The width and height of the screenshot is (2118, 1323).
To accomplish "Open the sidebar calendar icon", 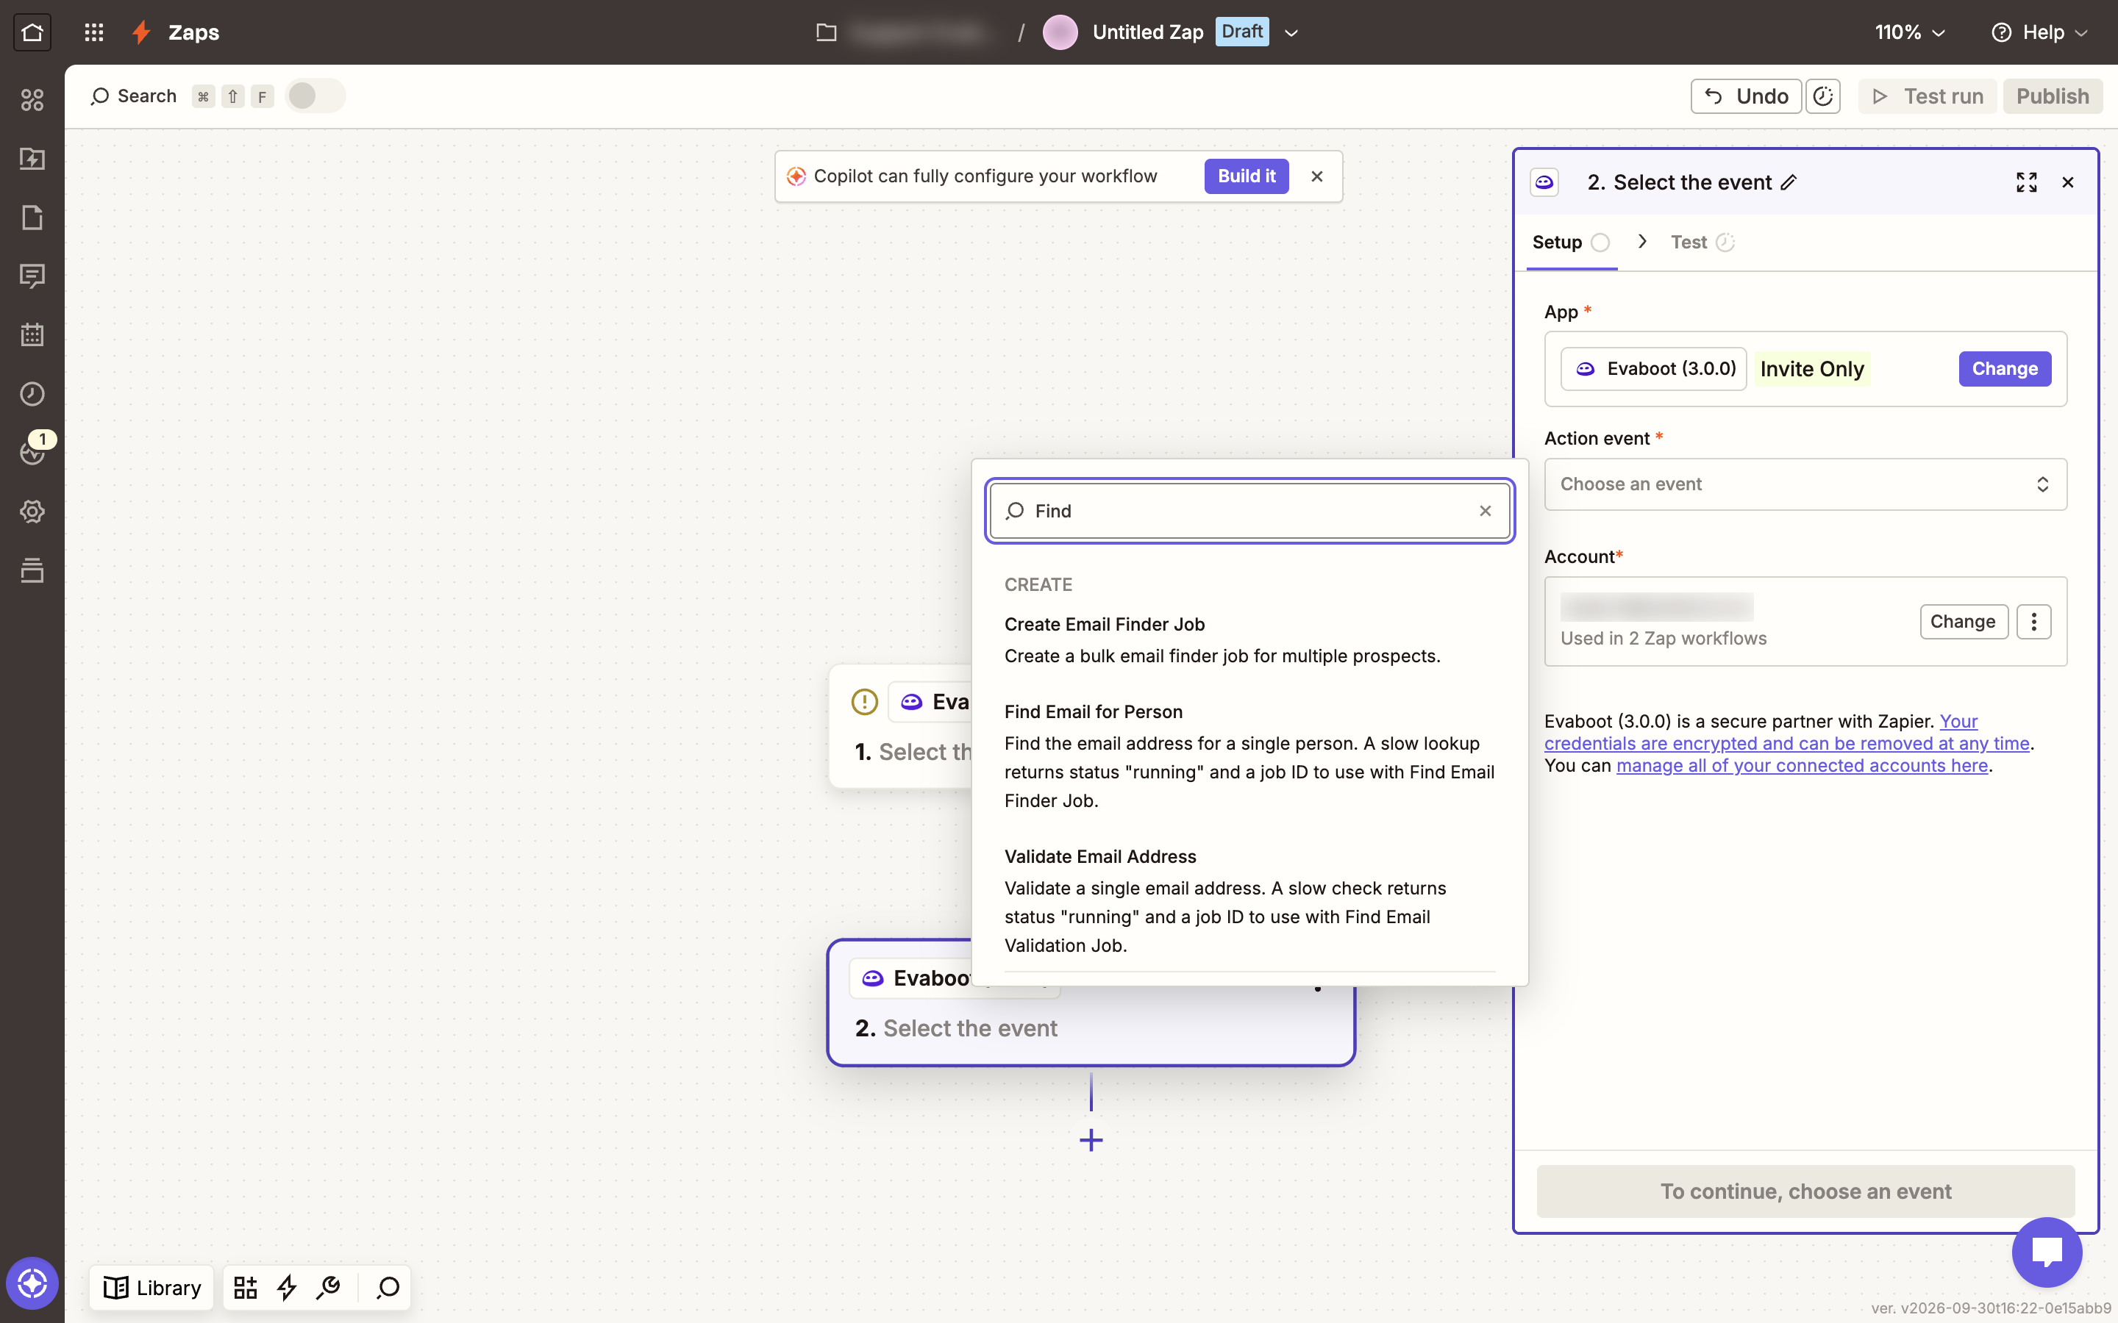I will [x=32, y=334].
